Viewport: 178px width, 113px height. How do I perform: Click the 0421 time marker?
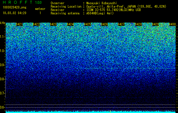click(19, 24)
